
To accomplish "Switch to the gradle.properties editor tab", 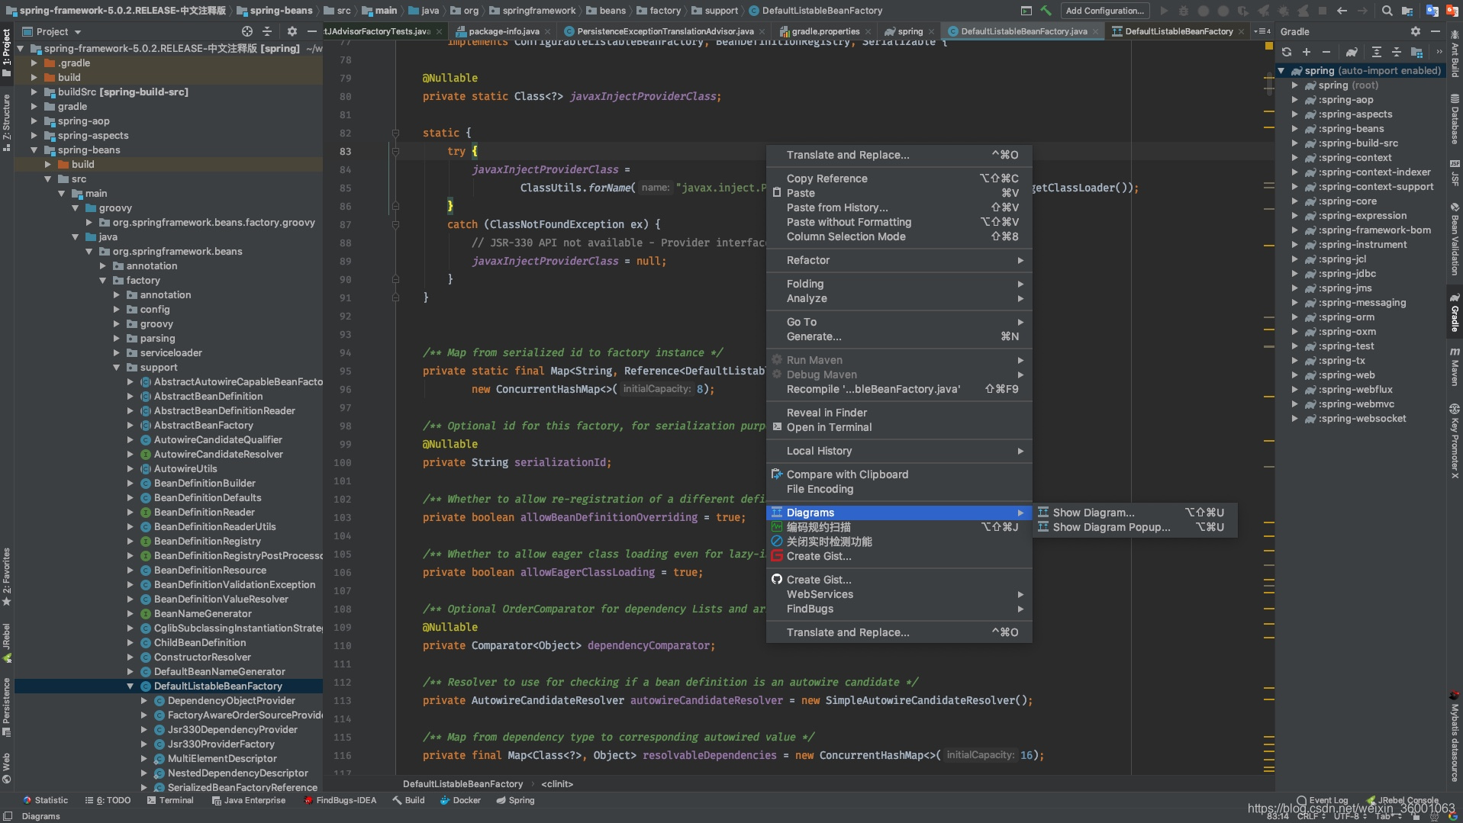I will [825, 31].
